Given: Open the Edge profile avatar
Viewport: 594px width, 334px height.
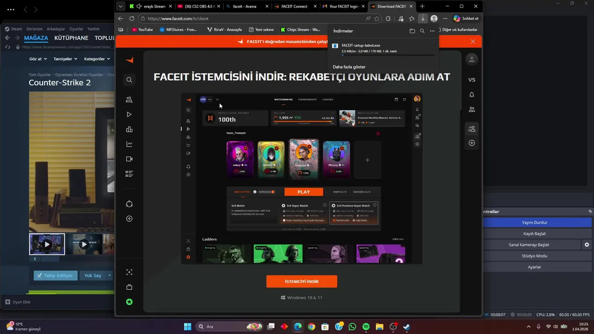Looking at the screenshot, I should (434, 19).
